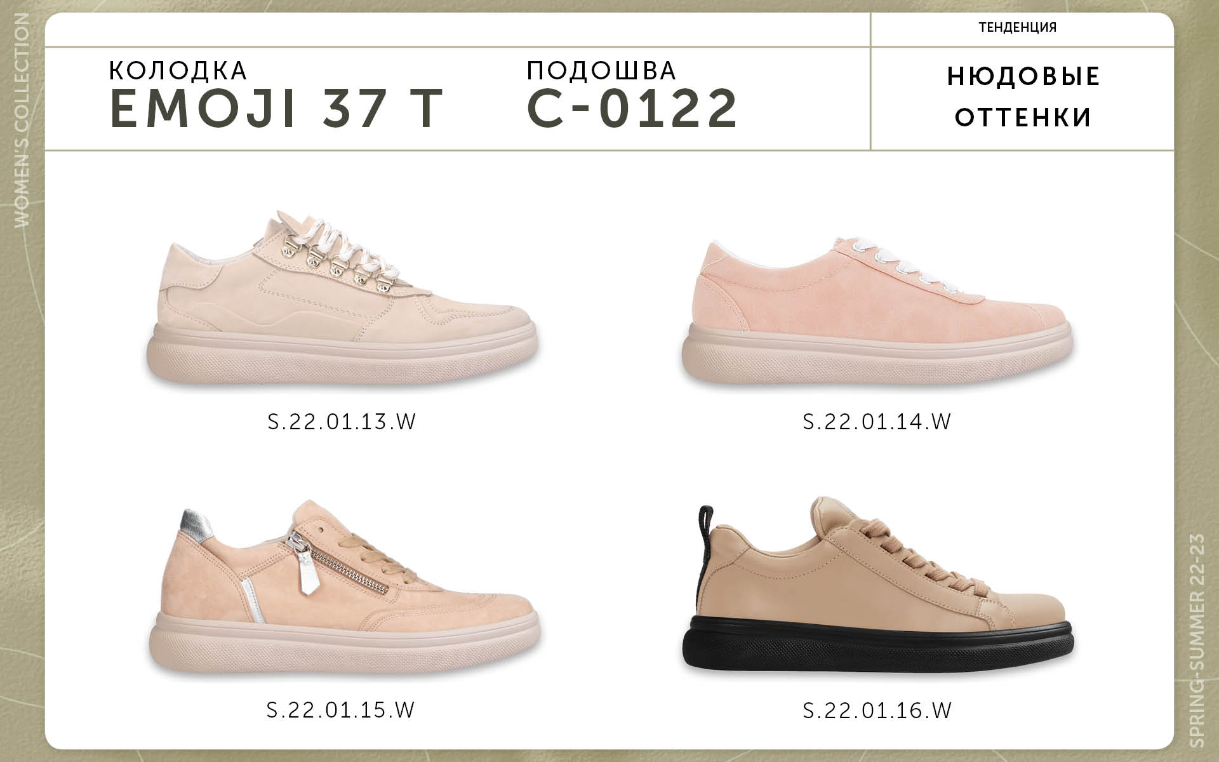Click the S.22.01.14.W model code
This screenshot has width=1219, height=762.
[877, 422]
